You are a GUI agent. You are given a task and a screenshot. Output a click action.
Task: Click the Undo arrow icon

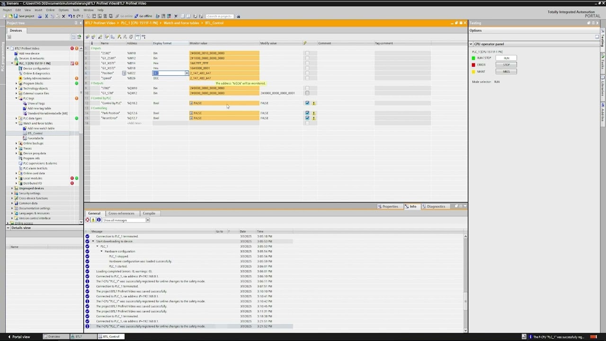pos(70,16)
